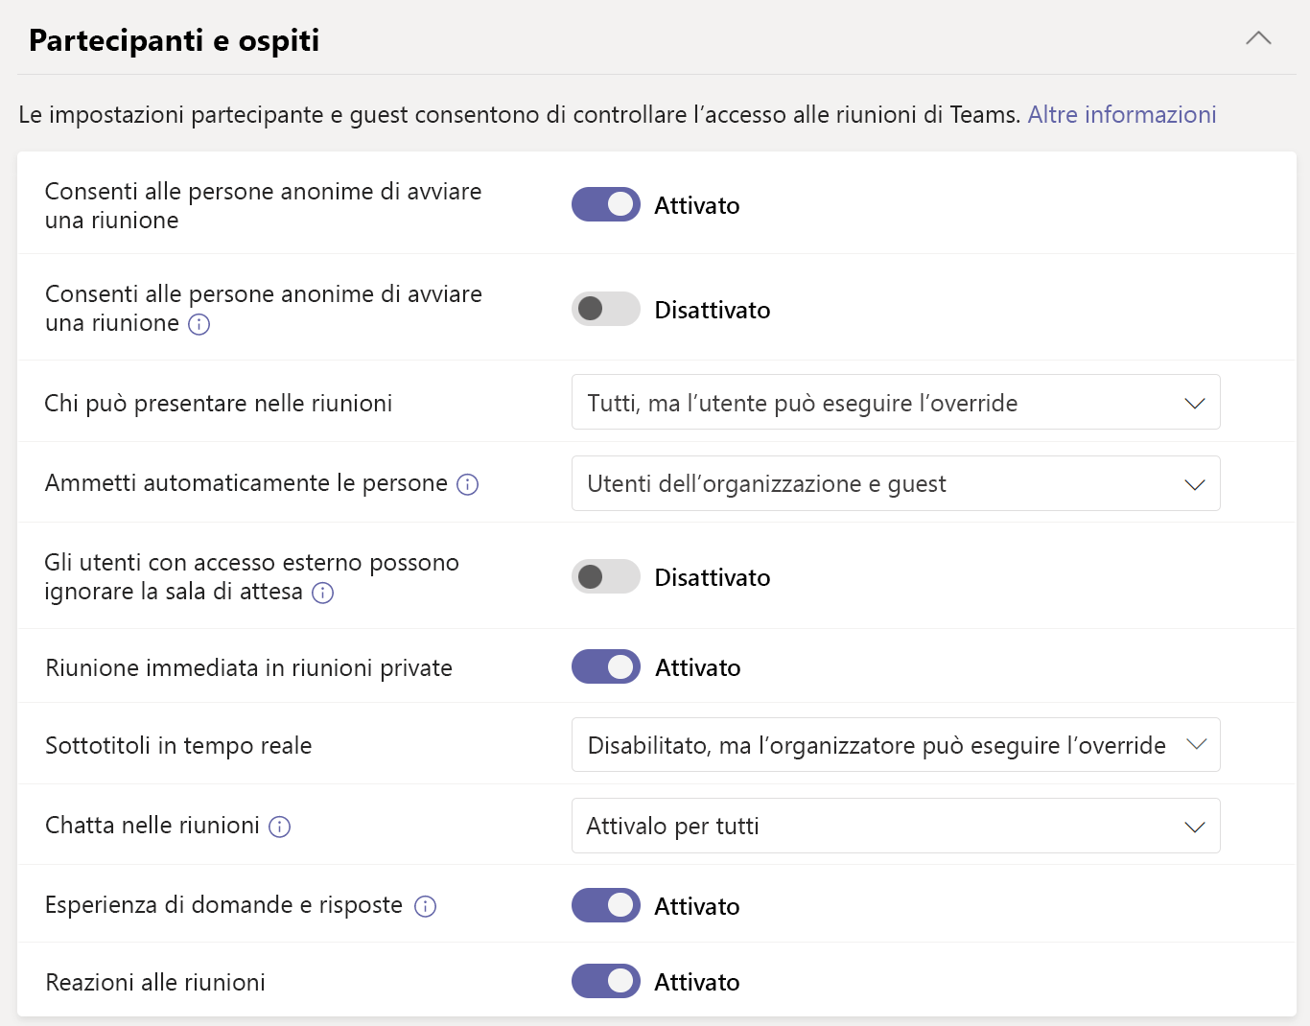
Task: Open the 'Chi può presentare nelle riunioni' dropdown
Action: pyautogui.click(x=896, y=402)
